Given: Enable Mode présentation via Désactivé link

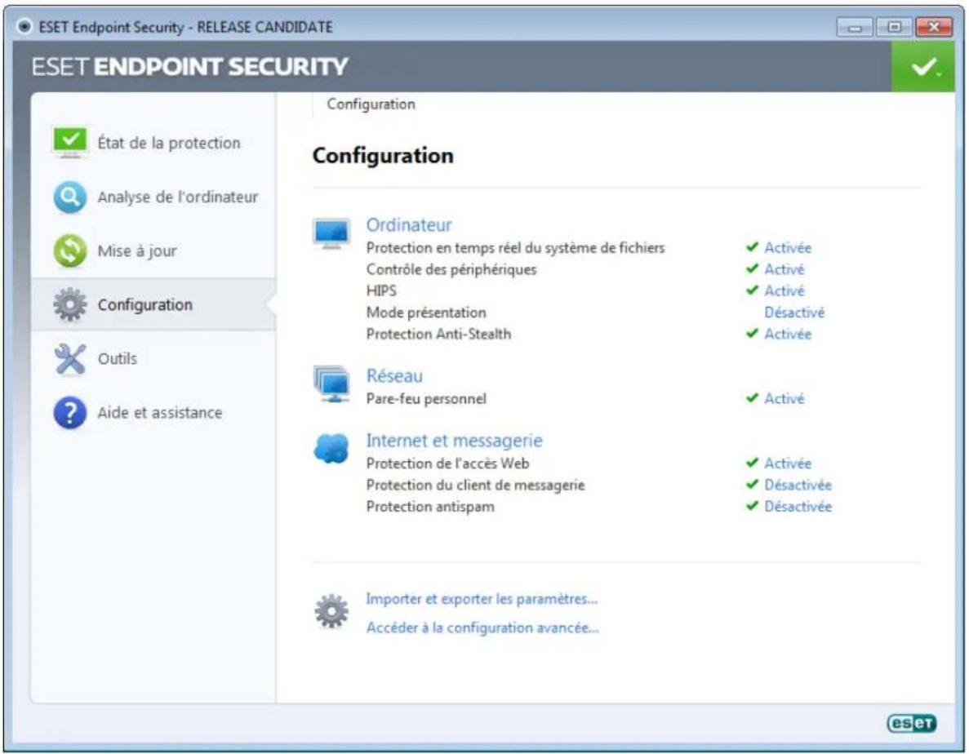Looking at the screenshot, I should pyautogui.click(x=794, y=313).
